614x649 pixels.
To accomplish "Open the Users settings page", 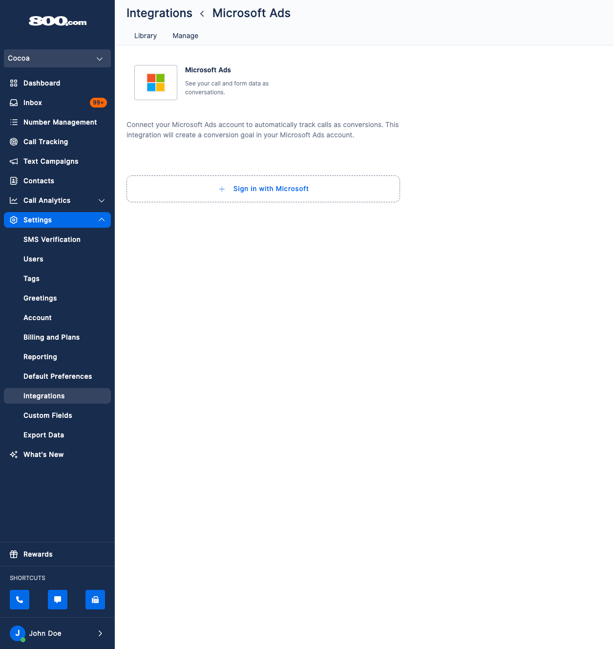I will [57, 259].
